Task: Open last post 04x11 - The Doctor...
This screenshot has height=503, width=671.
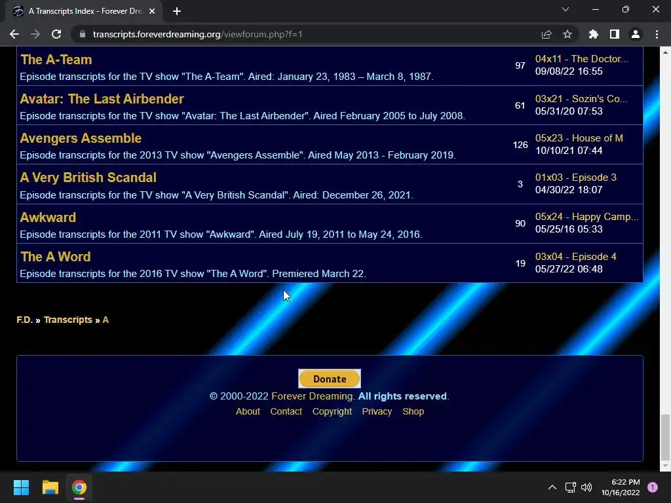Action: (x=582, y=59)
